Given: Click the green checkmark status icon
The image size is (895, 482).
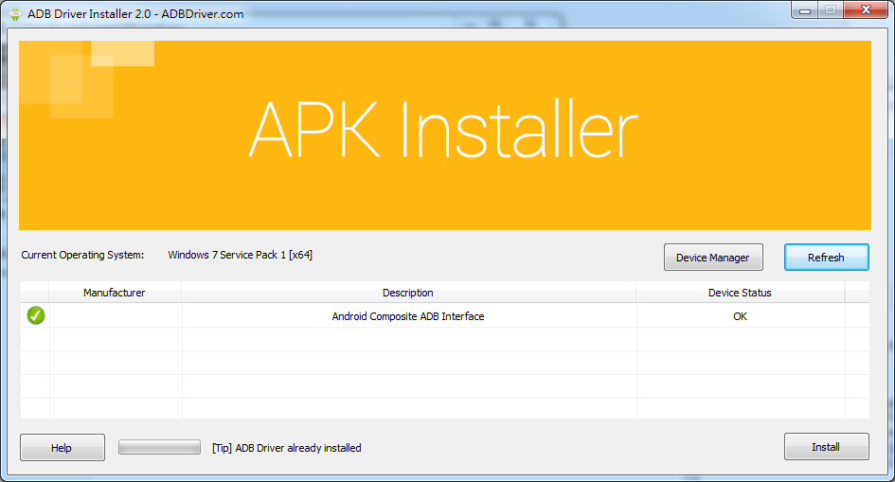Looking at the screenshot, I should point(35,315).
